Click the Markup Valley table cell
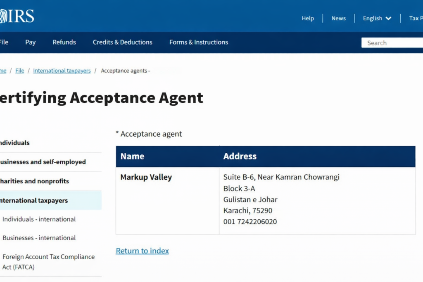 [x=146, y=178]
